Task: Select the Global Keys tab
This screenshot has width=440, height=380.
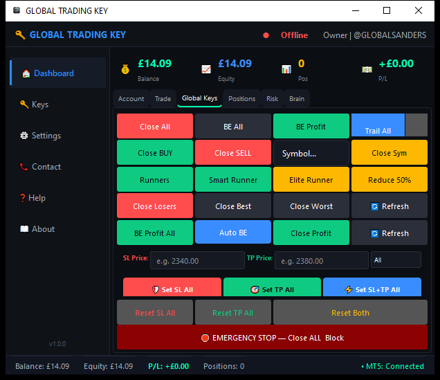Action: (199, 98)
